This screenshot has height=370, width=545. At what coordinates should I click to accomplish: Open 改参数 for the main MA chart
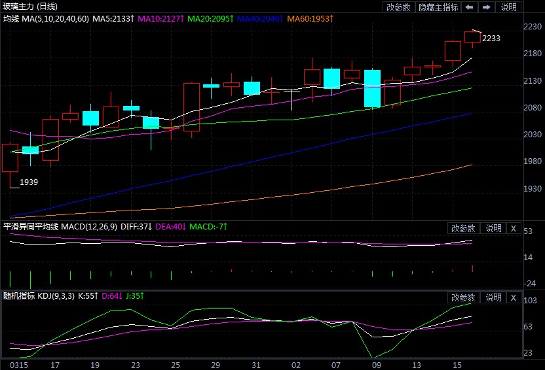(x=398, y=7)
